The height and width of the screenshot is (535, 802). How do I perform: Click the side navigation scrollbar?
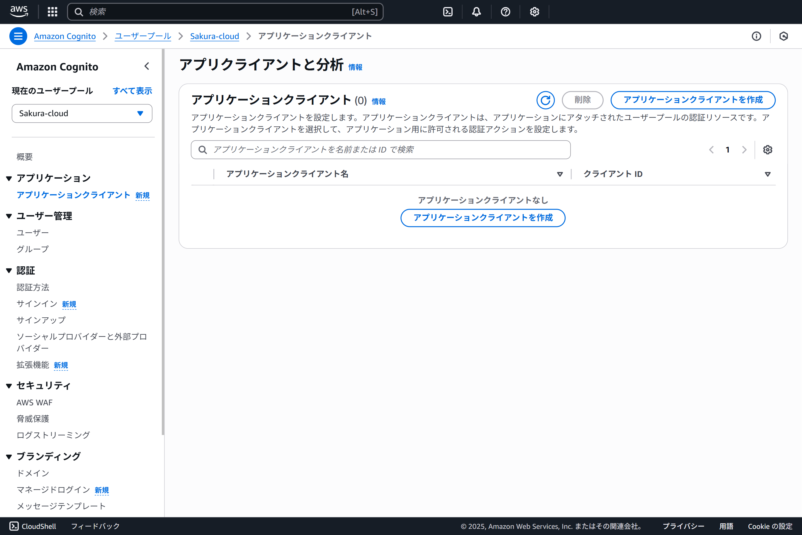pyautogui.click(x=163, y=242)
